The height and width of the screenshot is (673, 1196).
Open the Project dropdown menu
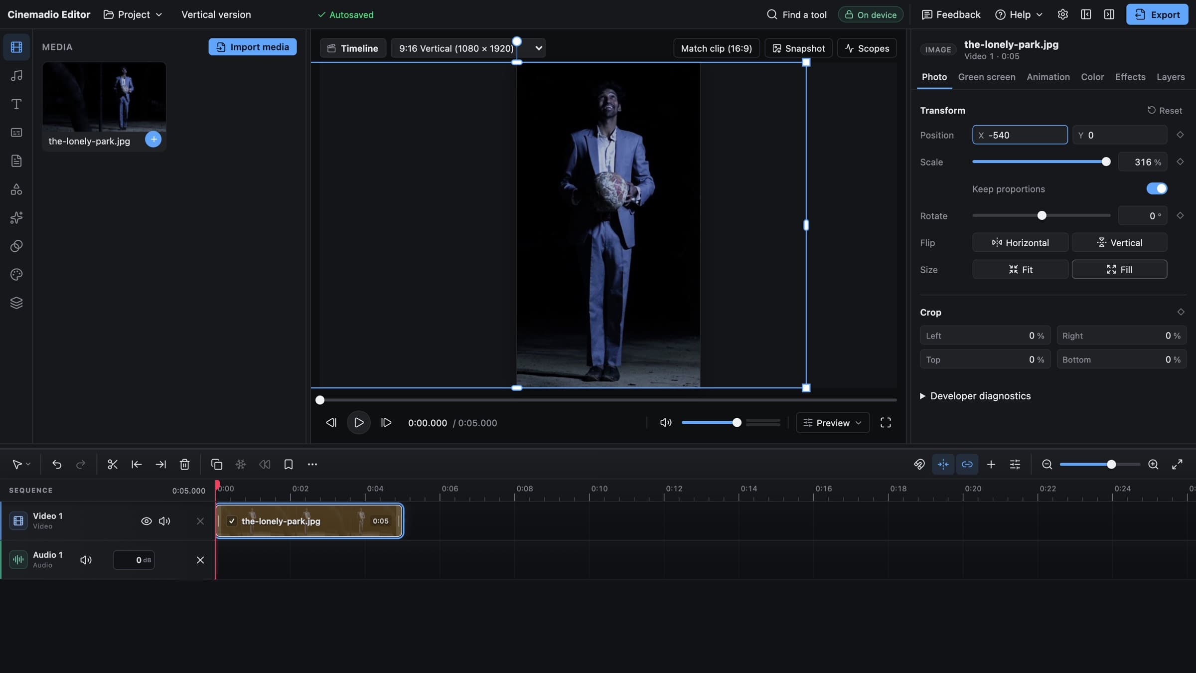pyautogui.click(x=133, y=14)
